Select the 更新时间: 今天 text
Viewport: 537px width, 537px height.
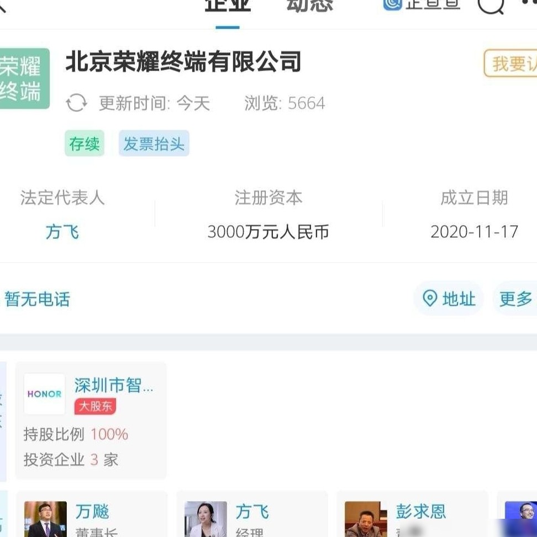(x=154, y=103)
